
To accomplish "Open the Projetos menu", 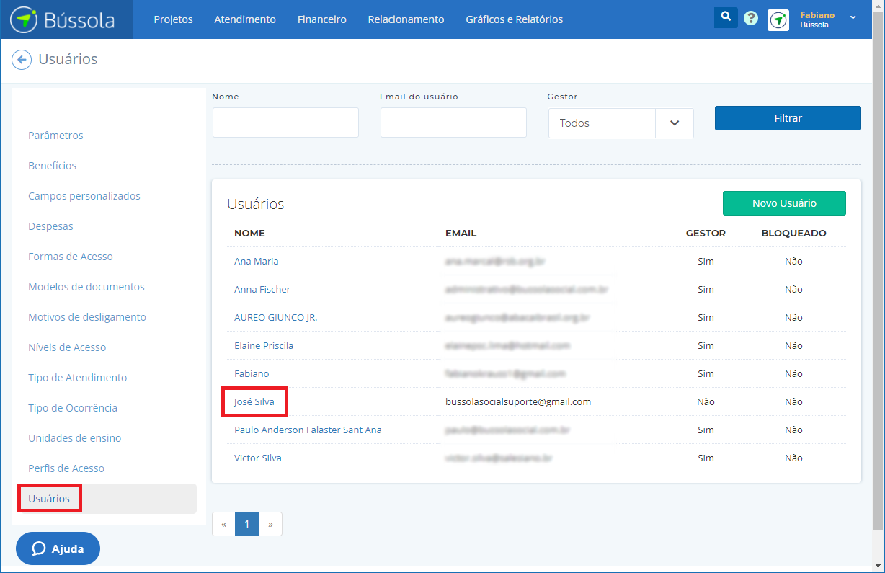I will point(173,19).
